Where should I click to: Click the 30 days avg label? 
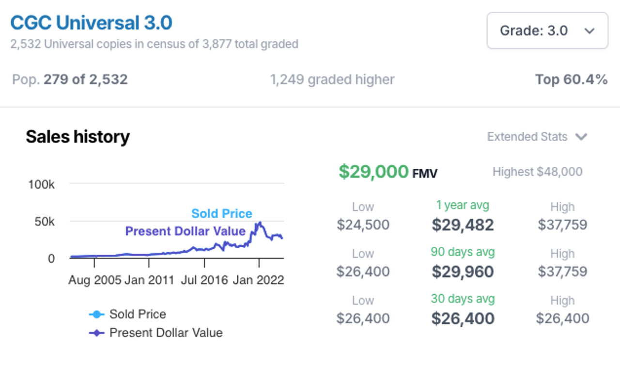tap(463, 299)
